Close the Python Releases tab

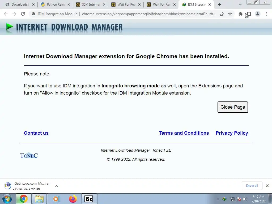click(x=69, y=5)
